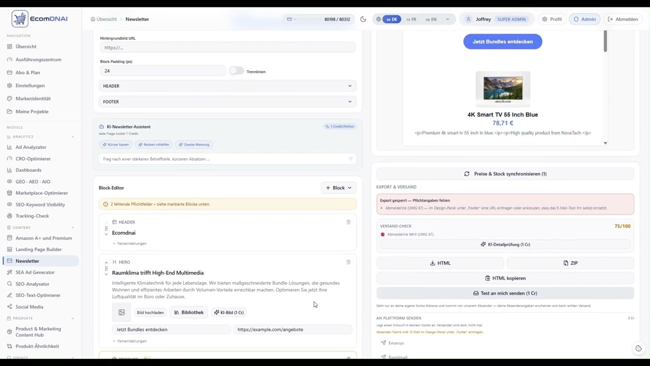Expand the FOOTER design section
Screen dimensions: 650x366
pos(227,102)
